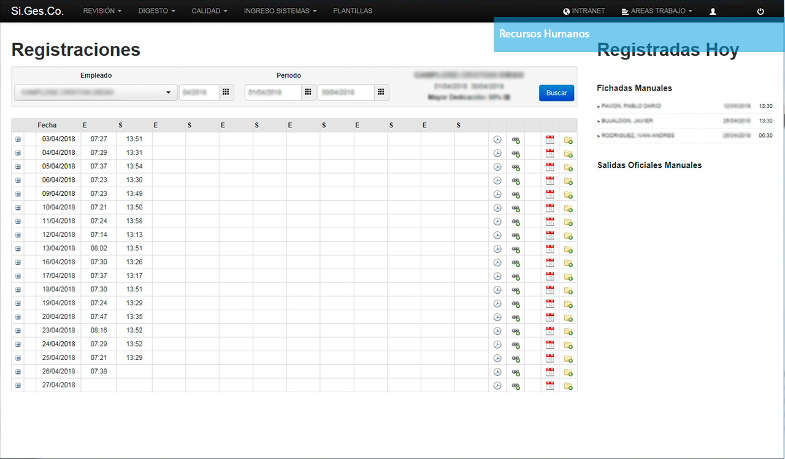Click the Buscar button

tap(556, 93)
